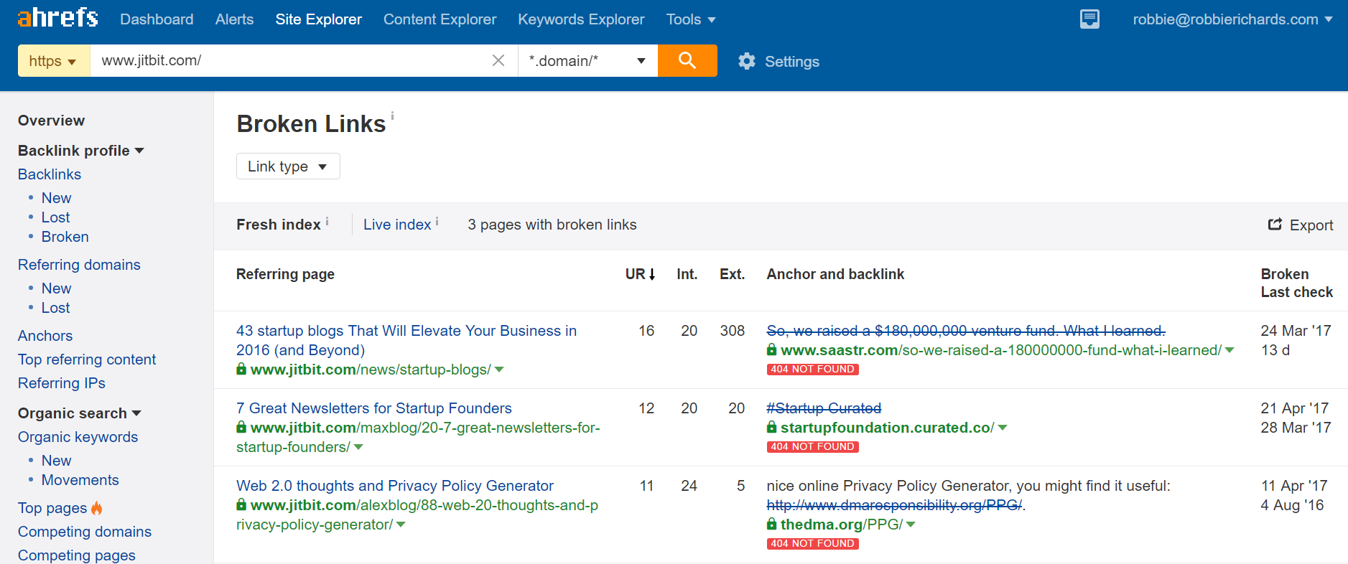Screen dimensions: 1348x564
Task: Click the www.jitbit.com URL input field
Action: coord(287,61)
